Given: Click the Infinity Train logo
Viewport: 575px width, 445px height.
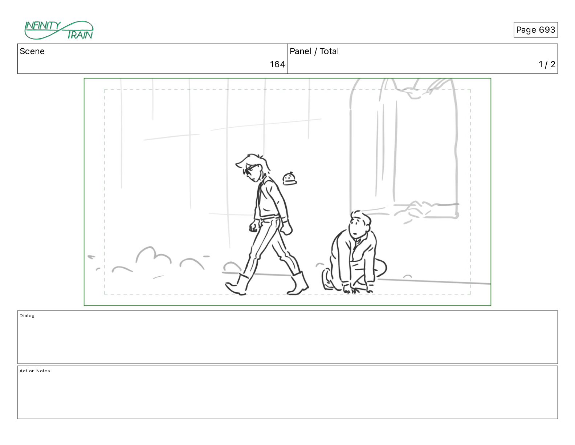Looking at the screenshot, I should 59,30.
